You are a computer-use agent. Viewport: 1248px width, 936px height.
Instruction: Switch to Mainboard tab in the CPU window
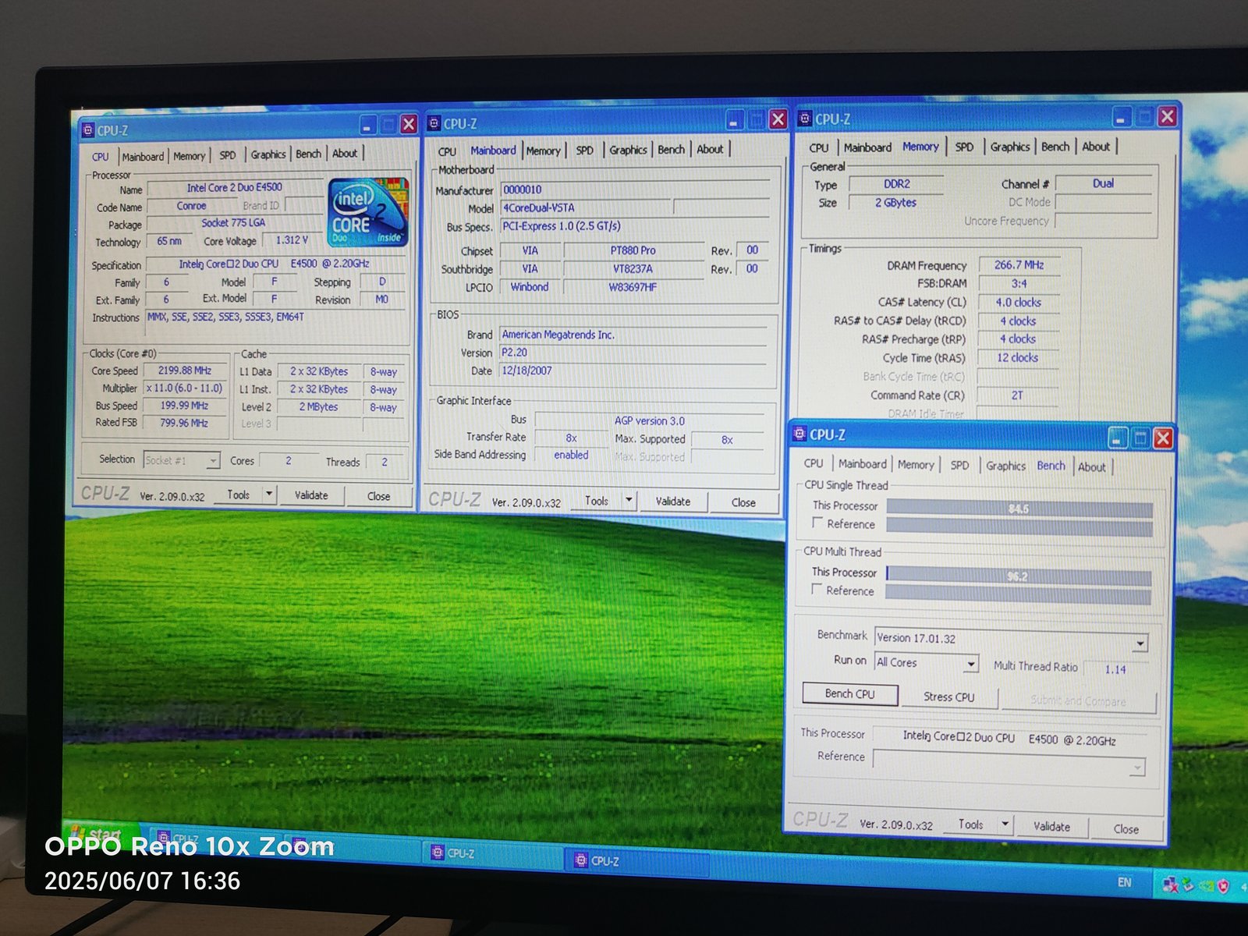[143, 157]
